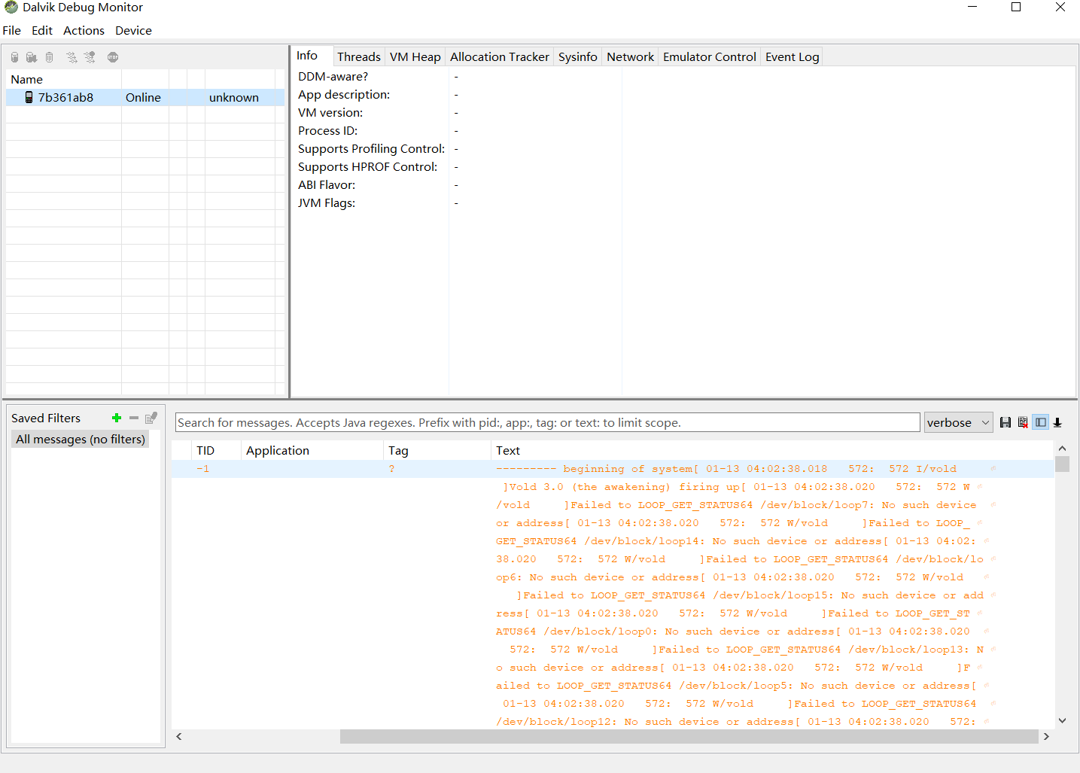Image resolution: width=1080 pixels, height=773 pixels.
Task: Save the logcat log with floppy disk icon
Action: tap(1005, 422)
